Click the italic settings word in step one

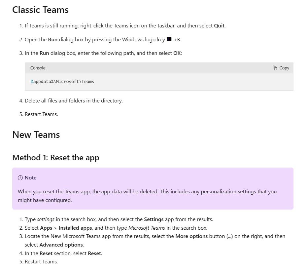click(46, 219)
